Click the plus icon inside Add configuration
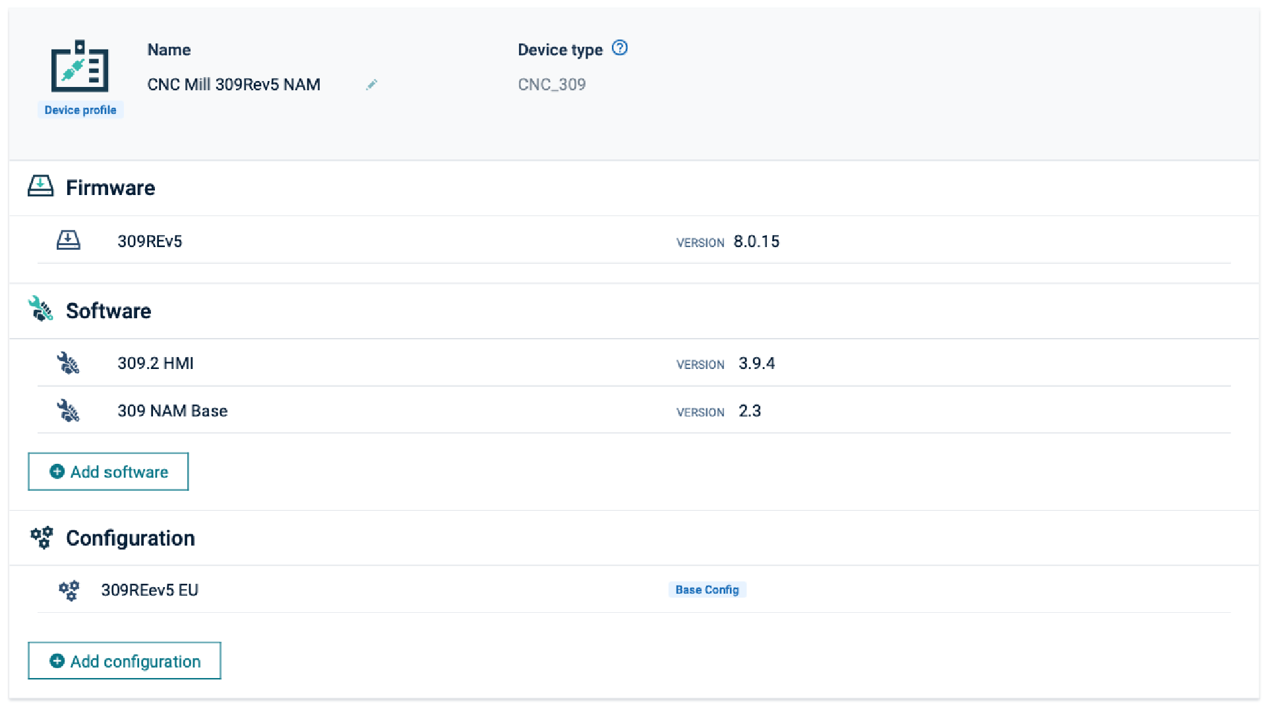The height and width of the screenshot is (709, 1266). coord(57,660)
